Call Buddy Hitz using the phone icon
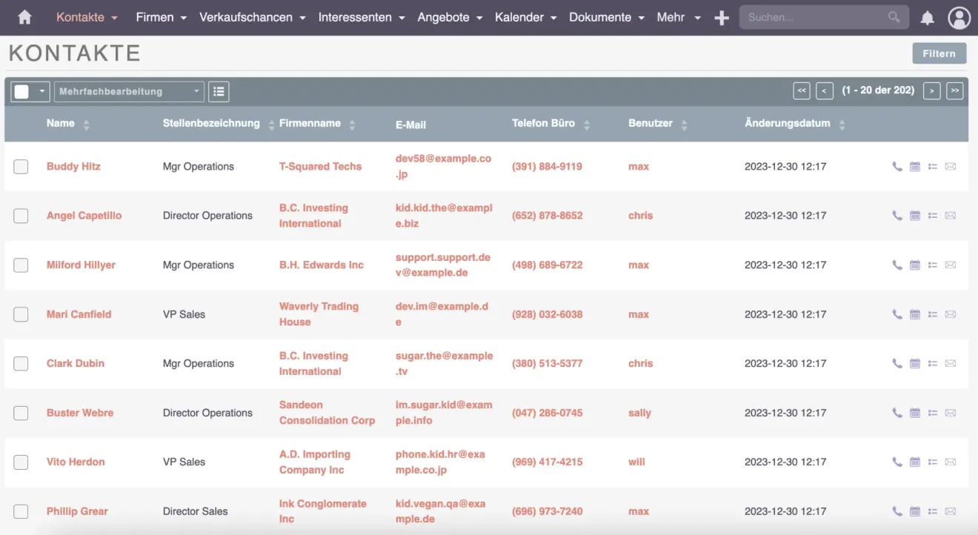 pyautogui.click(x=897, y=166)
